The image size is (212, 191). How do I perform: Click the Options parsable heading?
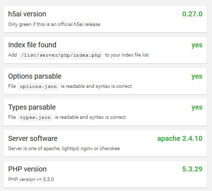35,76
